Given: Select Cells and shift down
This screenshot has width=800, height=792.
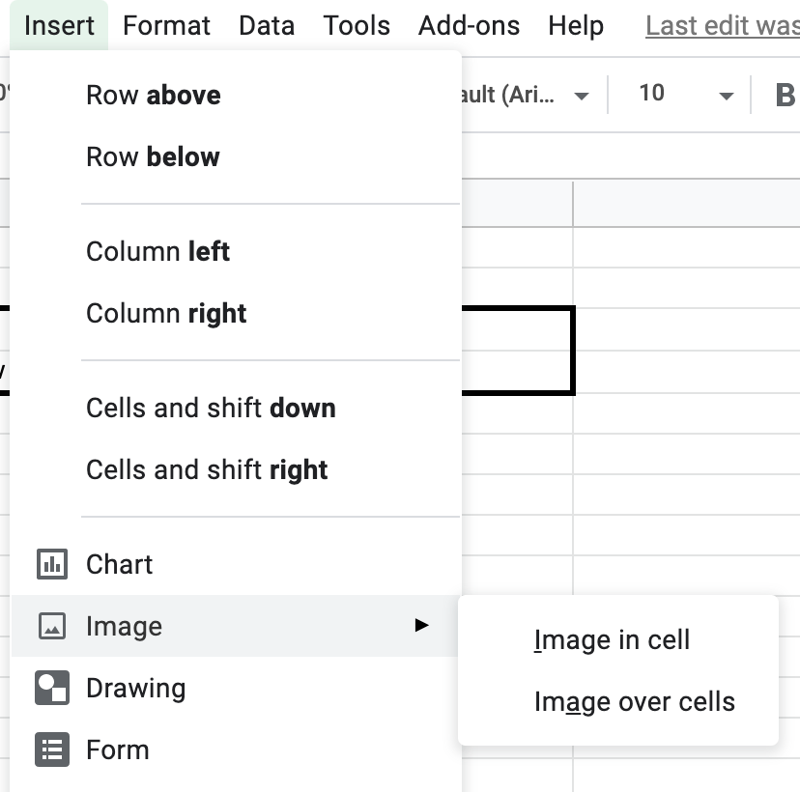Looking at the screenshot, I should [x=211, y=408].
